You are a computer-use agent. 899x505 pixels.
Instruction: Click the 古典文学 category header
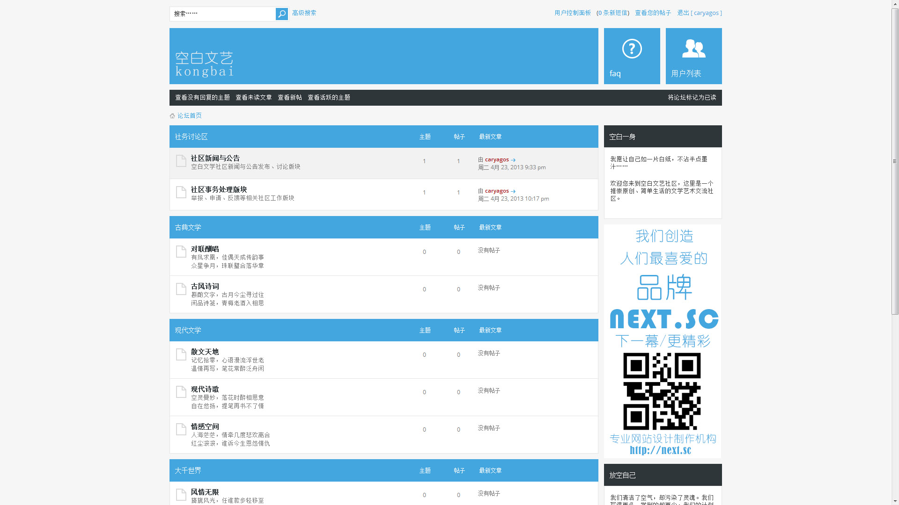pyautogui.click(x=188, y=227)
